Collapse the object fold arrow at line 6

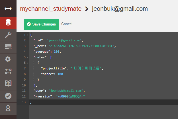click(x=27, y=63)
